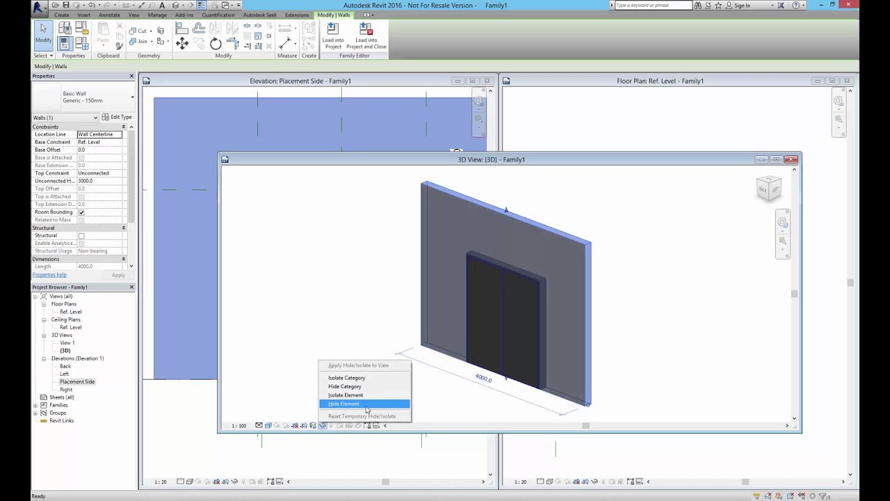Image resolution: width=890 pixels, height=501 pixels.
Task: Open the Annotate ribbon tab
Action: pos(109,15)
